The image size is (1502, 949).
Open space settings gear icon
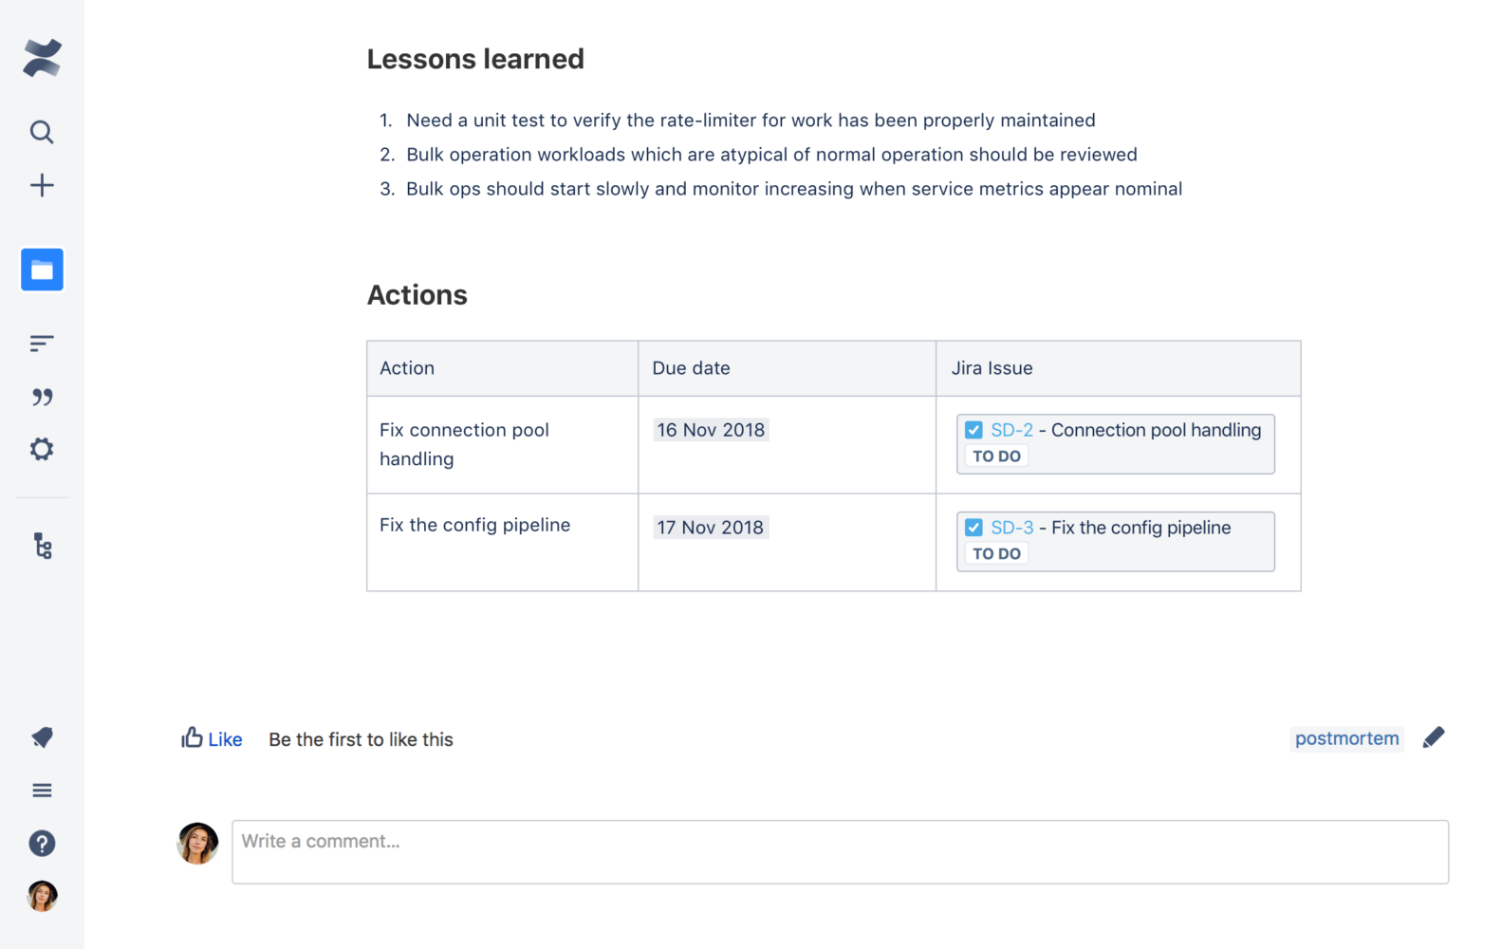click(42, 449)
